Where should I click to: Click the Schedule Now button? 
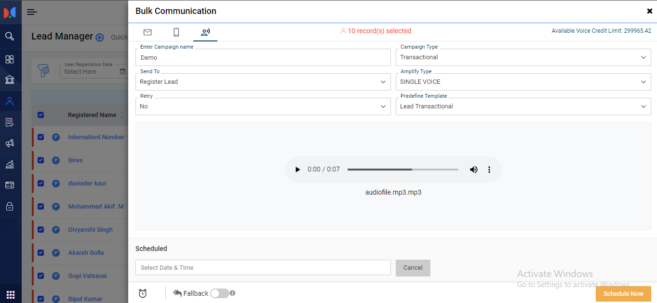623,294
